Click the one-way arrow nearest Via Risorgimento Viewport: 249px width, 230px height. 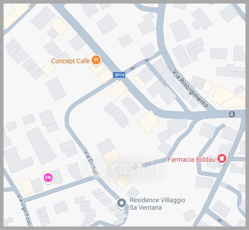[147, 60]
